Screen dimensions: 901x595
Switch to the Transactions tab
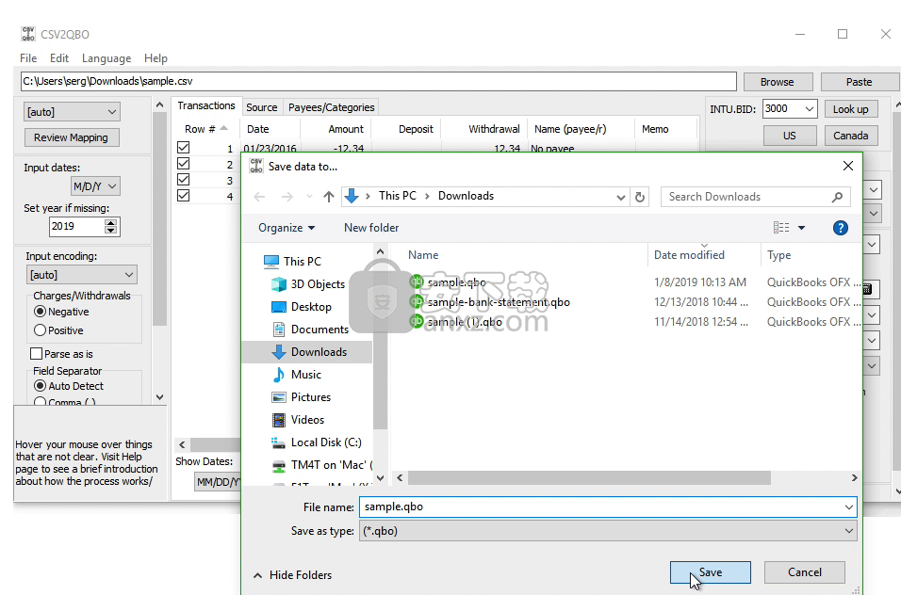tap(206, 105)
